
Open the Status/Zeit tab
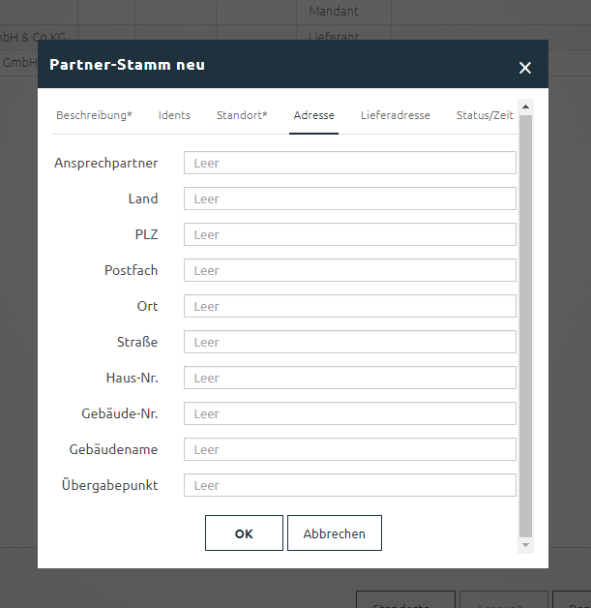(x=485, y=115)
